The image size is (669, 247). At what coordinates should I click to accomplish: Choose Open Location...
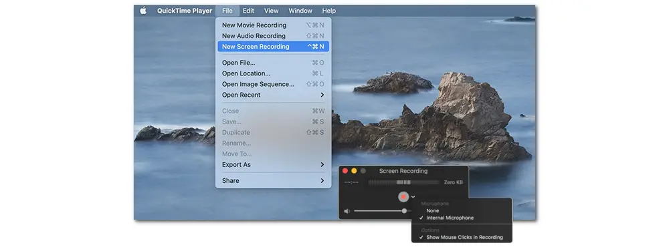pos(273,73)
